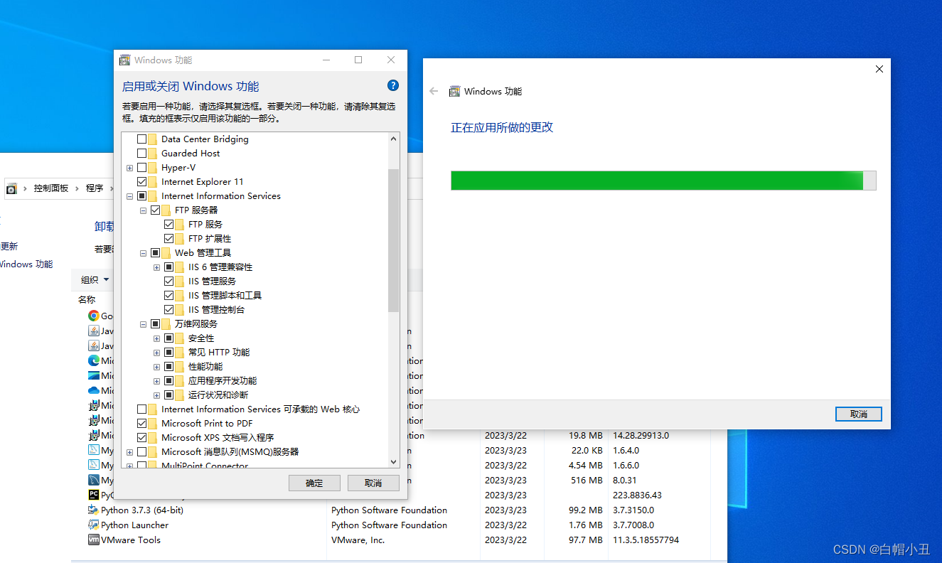Viewport: 942px width, 563px height.
Task: Click the 99.2 MB size cell
Action: pos(586,510)
